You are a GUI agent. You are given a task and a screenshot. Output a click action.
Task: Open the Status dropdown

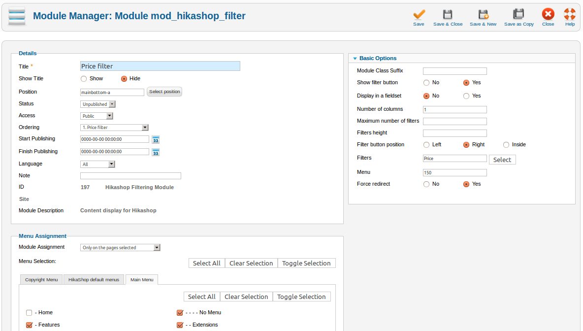click(x=98, y=104)
